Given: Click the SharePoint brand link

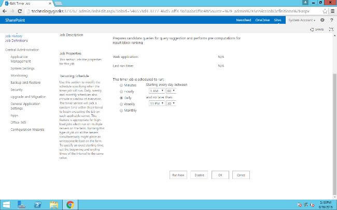Looking at the screenshot, I should click(x=15, y=20).
